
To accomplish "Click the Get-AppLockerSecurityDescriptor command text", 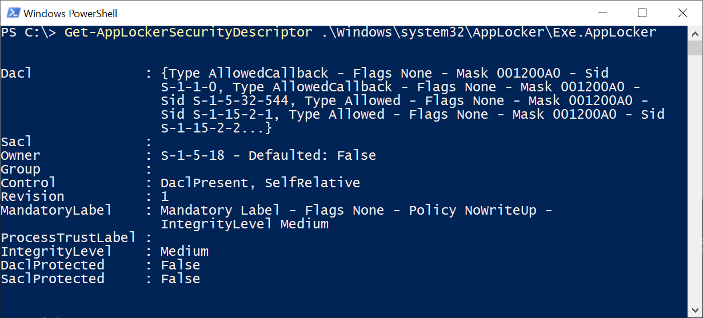I will [x=188, y=33].
